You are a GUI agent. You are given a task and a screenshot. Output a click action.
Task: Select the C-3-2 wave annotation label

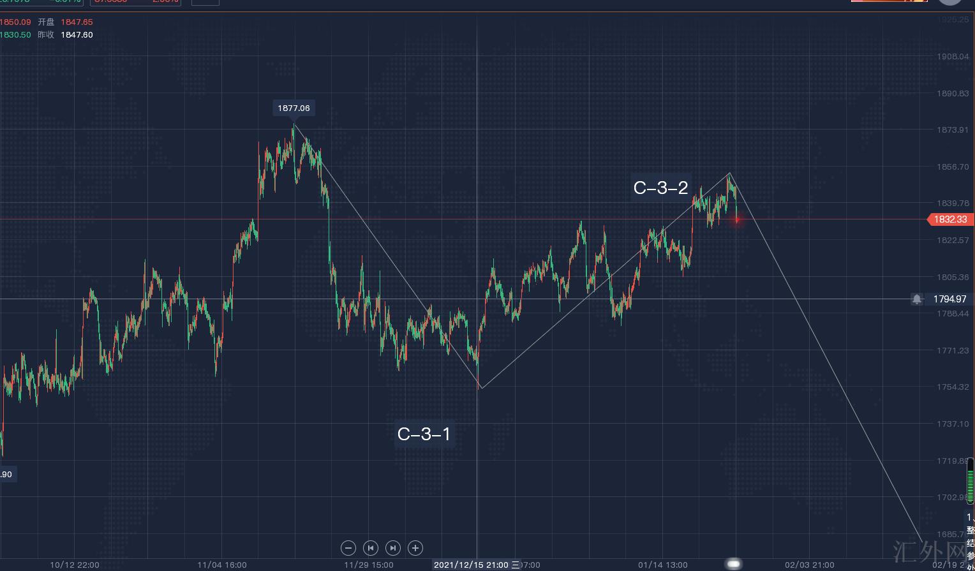pyautogui.click(x=660, y=187)
